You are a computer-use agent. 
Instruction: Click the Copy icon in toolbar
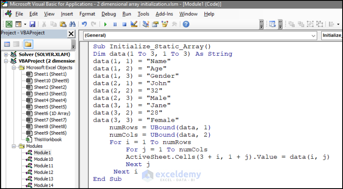[x=53, y=24]
